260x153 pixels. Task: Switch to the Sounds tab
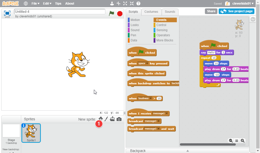[170, 12]
